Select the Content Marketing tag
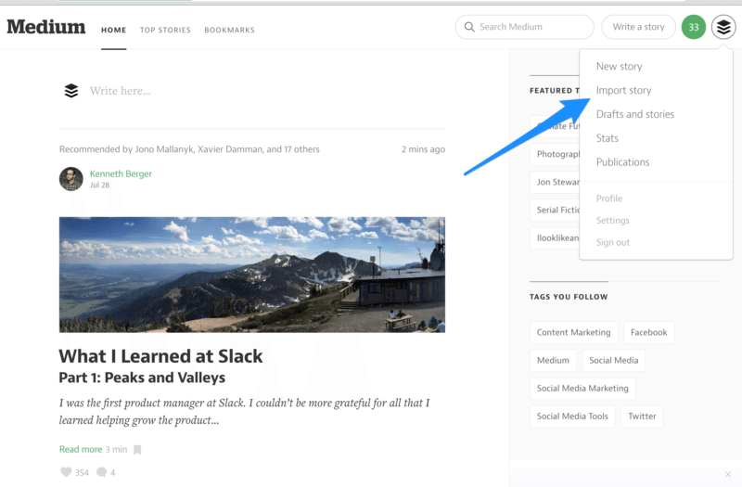 tap(573, 332)
